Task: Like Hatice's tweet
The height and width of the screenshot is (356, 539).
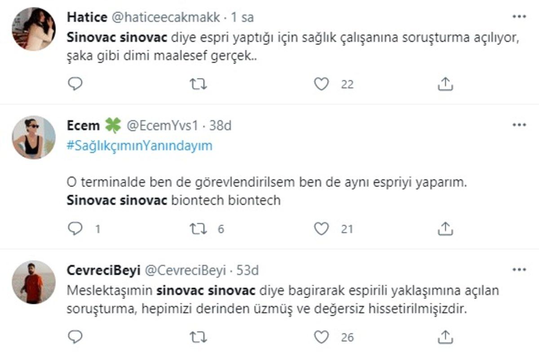Action: 323,83
